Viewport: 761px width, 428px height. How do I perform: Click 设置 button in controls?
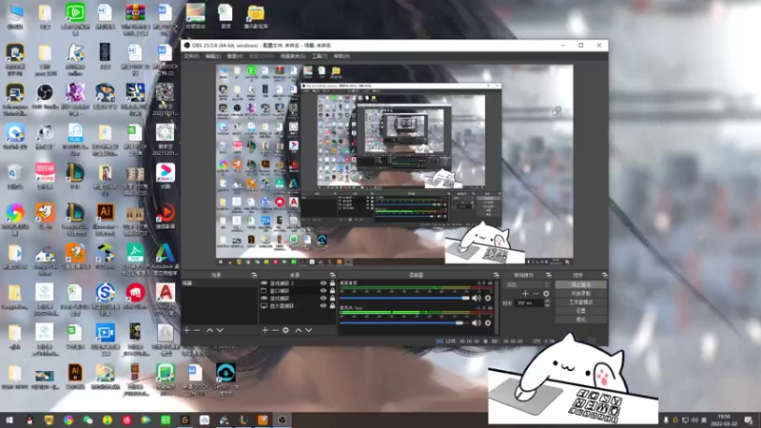pyautogui.click(x=581, y=311)
